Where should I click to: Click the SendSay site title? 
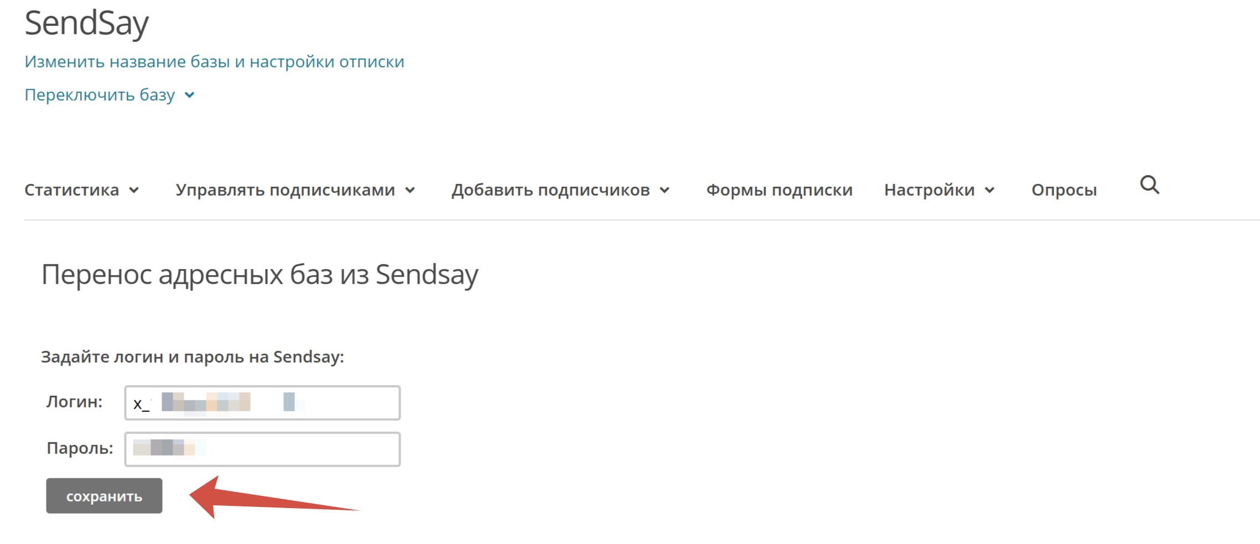click(87, 23)
